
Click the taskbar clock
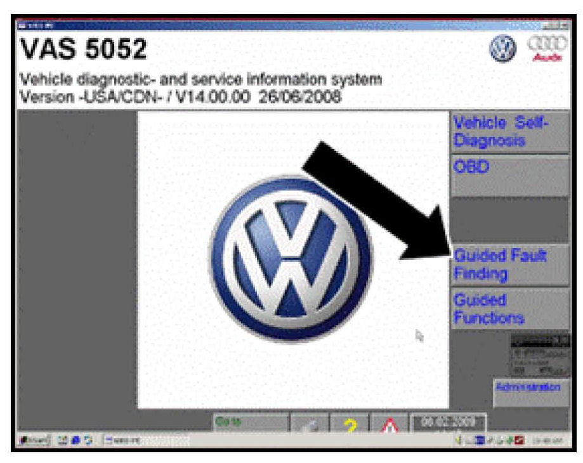(x=548, y=440)
